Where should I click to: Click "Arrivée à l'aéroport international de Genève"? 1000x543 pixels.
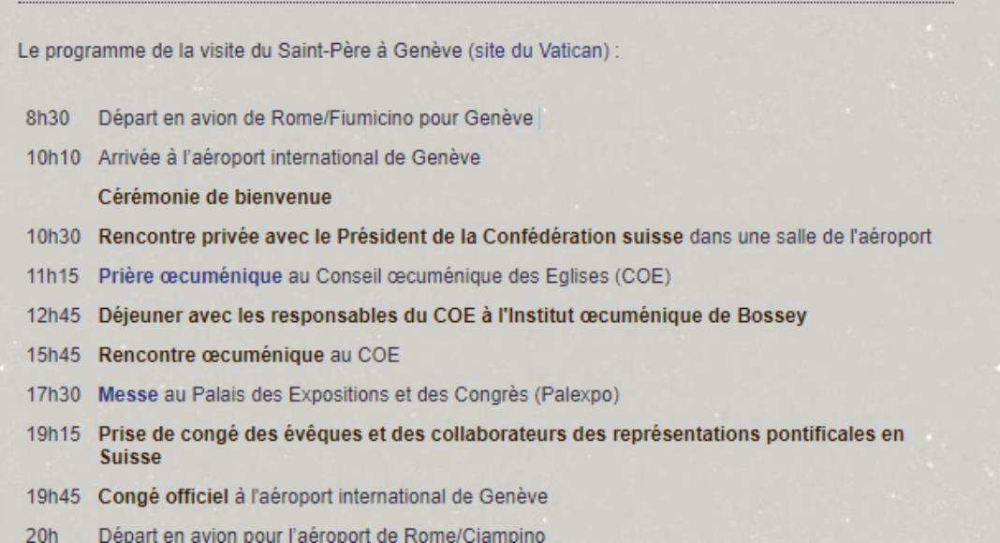[x=289, y=159]
